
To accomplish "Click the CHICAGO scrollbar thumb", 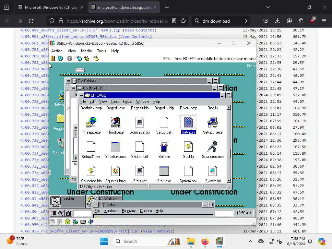I will coord(229,153).
